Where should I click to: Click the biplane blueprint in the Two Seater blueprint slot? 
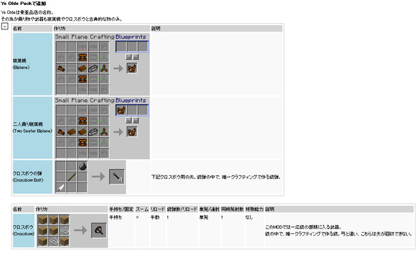click(x=121, y=110)
